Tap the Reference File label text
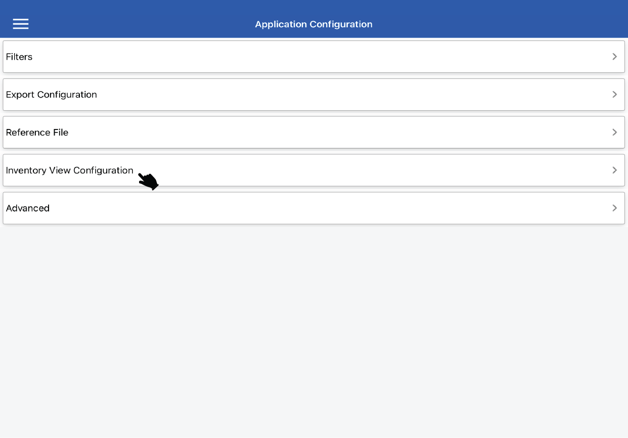The width and height of the screenshot is (628, 438). pos(37,133)
